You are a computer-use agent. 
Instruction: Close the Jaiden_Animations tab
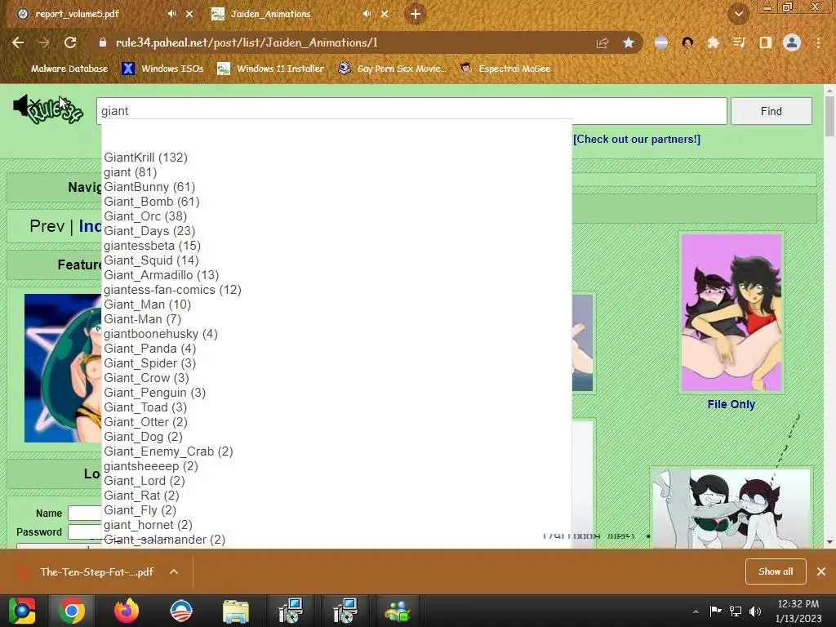[385, 14]
